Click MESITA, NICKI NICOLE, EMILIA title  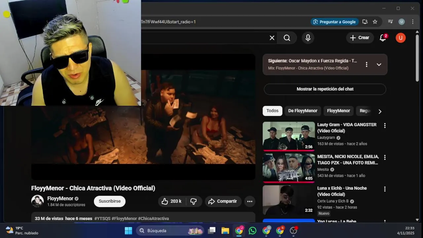(x=348, y=160)
